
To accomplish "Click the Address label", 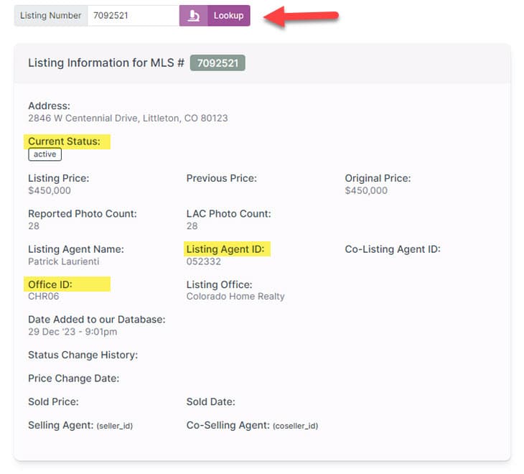I will pos(49,106).
